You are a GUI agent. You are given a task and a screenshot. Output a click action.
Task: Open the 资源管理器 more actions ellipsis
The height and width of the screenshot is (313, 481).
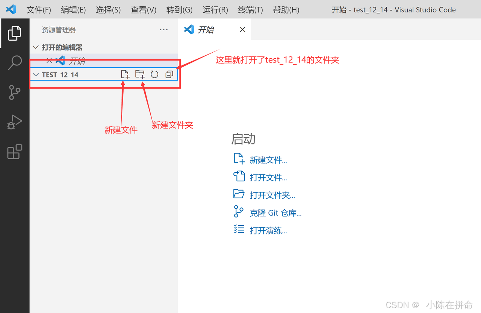click(164, 29)
